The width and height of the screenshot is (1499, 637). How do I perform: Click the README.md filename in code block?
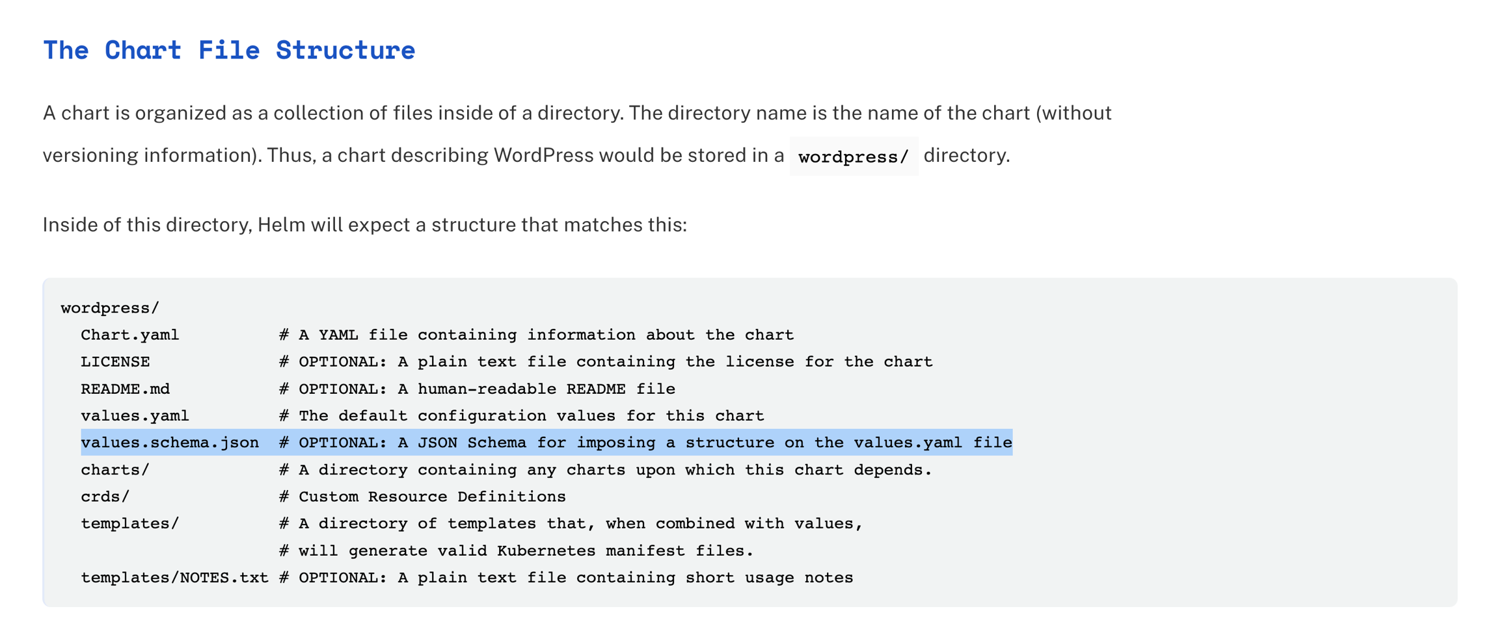125,389
